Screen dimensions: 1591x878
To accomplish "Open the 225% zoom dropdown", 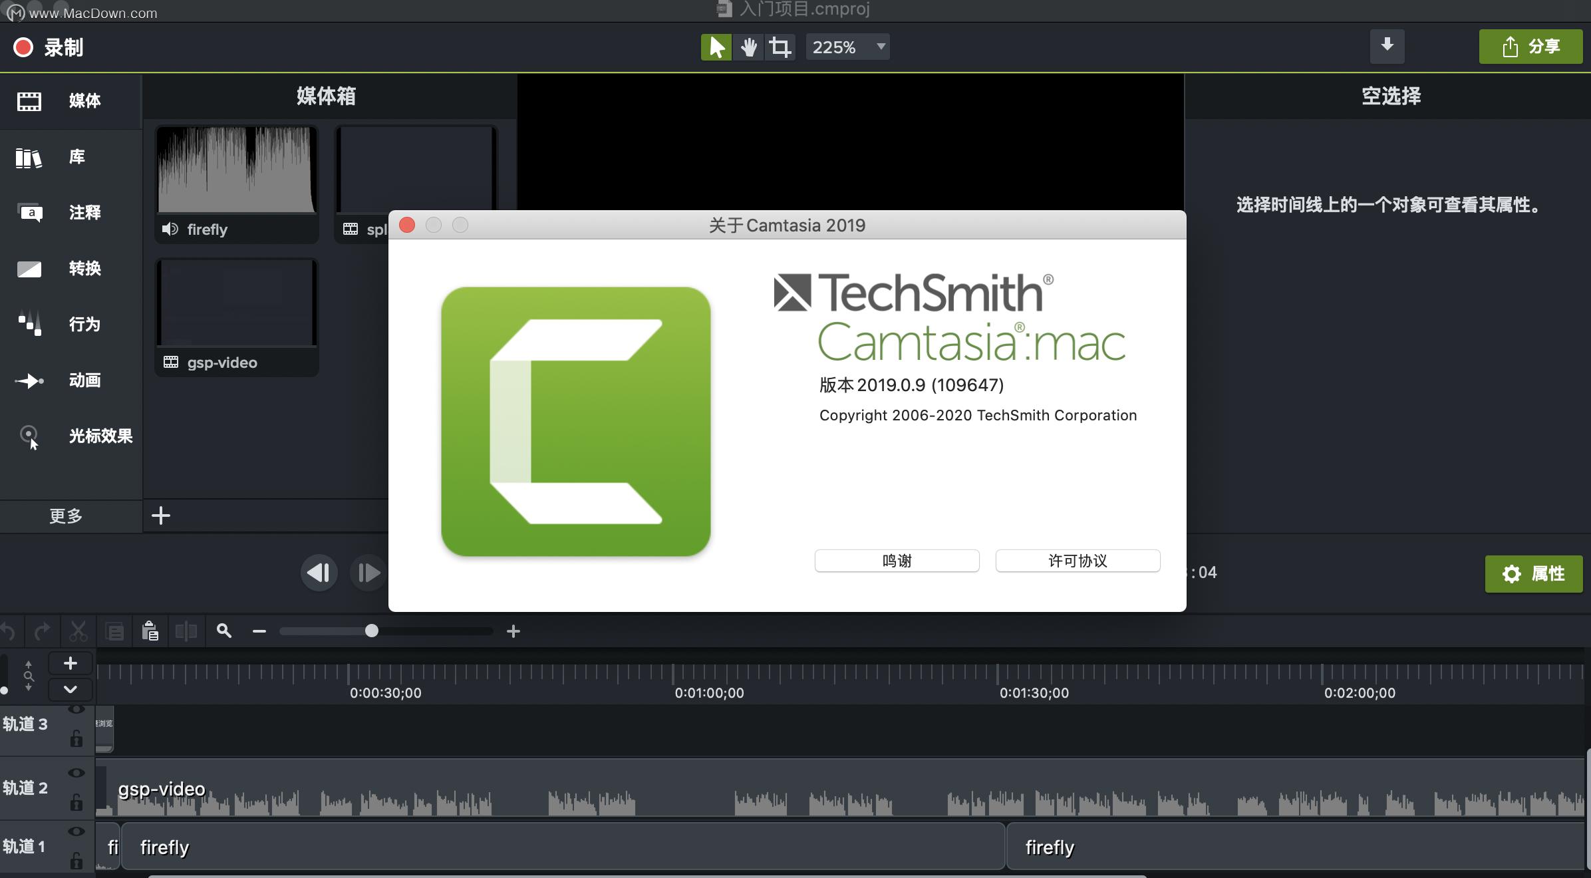I will point(846,47).
